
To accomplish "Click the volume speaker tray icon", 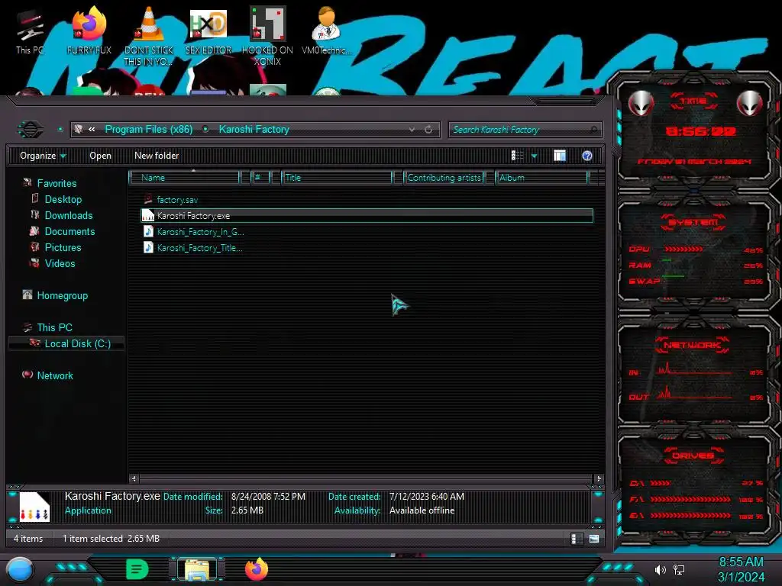I will point(660,569).
